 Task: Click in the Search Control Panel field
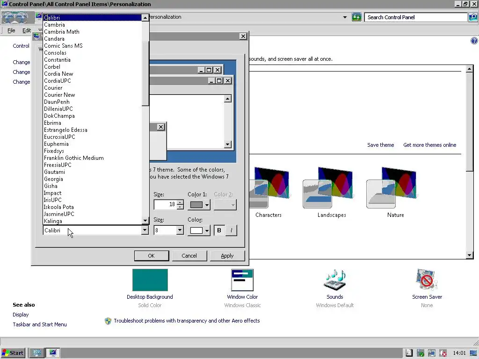[x=416, y=17]
